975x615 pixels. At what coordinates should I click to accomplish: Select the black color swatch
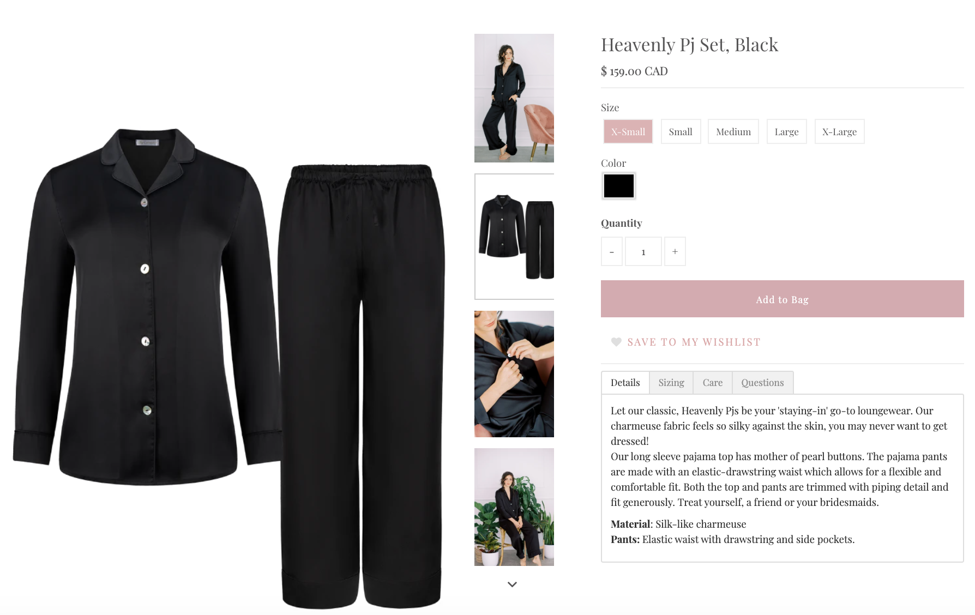point(619,186)
